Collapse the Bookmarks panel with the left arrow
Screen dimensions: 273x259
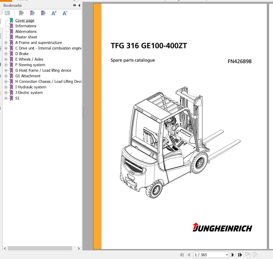(x=79, y=5)
